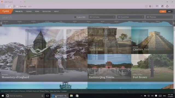Viewport: 175px width, 98px height.
Task: Toggle the CyArk 500 checkbox
Action: [x=75, y=17]
